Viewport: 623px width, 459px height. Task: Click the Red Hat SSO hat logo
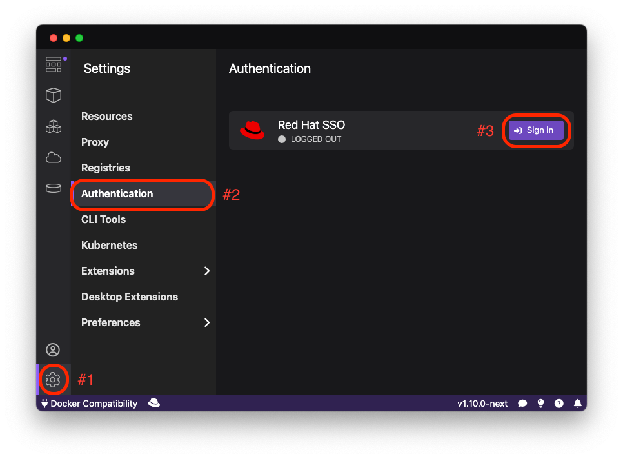tap(252, 130)
